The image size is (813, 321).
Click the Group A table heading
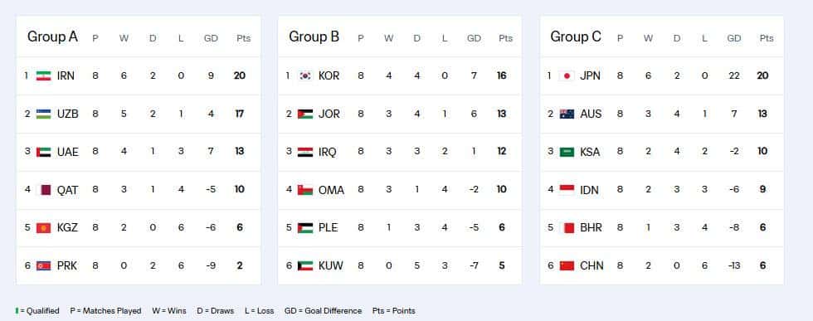[x=52, y=36]
